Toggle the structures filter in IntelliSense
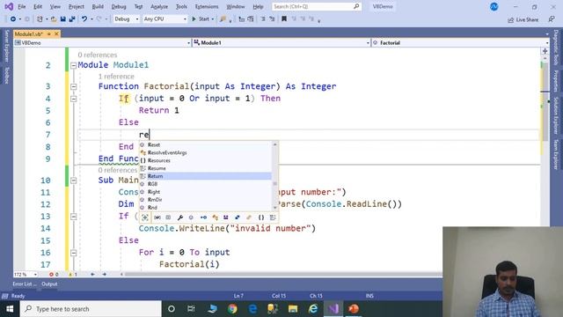The width and height of the screenshot is (563, 317). 238,217
